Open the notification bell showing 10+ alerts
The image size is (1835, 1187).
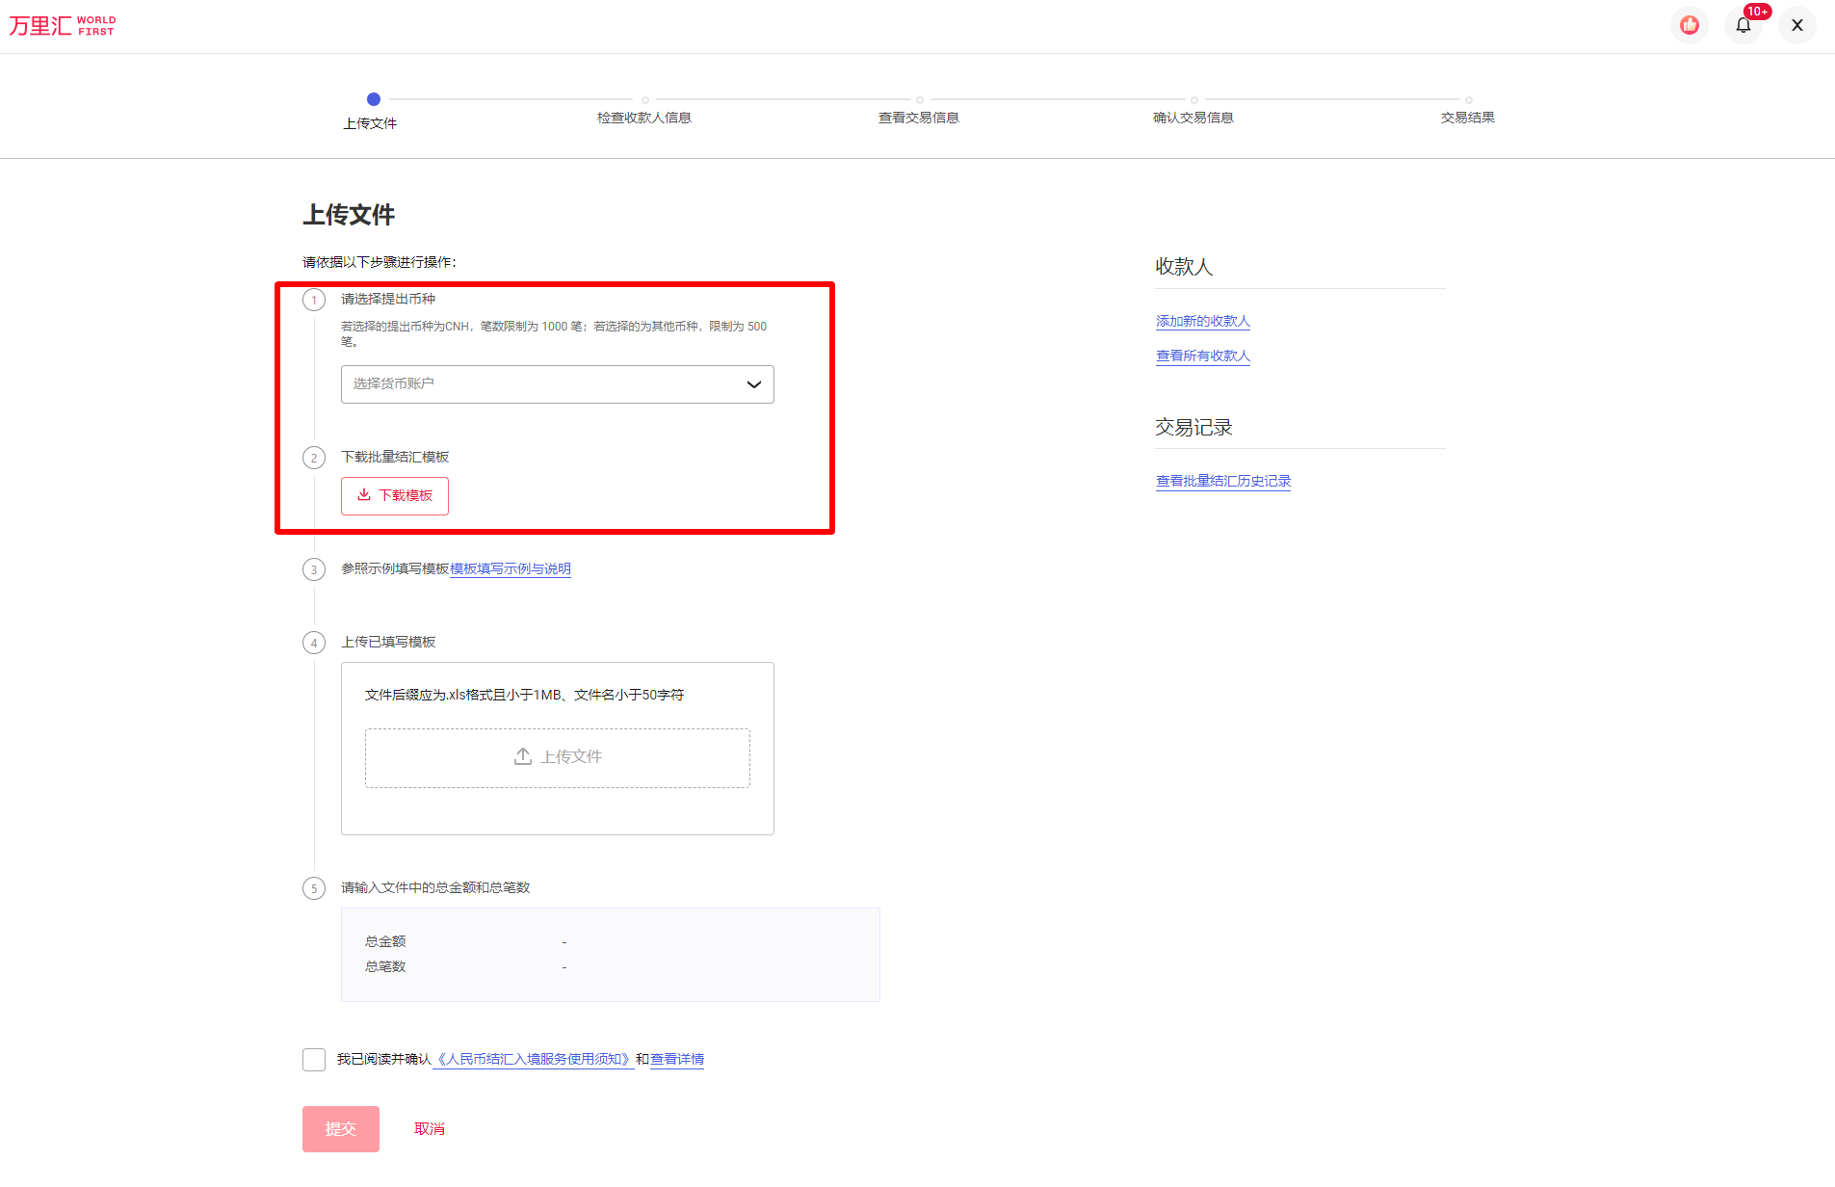(x=1743, y=25)
